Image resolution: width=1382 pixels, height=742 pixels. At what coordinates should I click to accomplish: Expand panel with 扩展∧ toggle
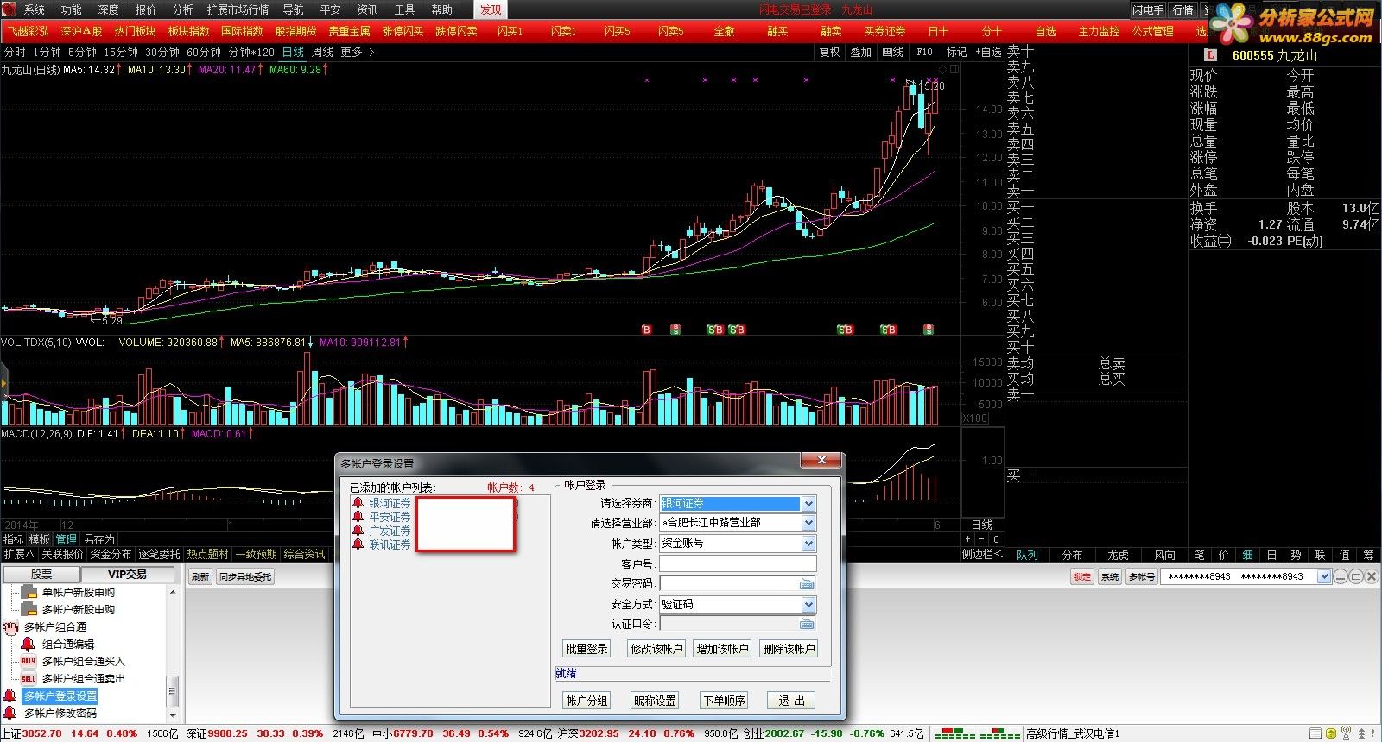(x=18, y=555)
